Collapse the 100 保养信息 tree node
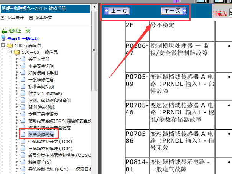Image resolution: width=232 pixels, height=174 pixels. point(3,45)
